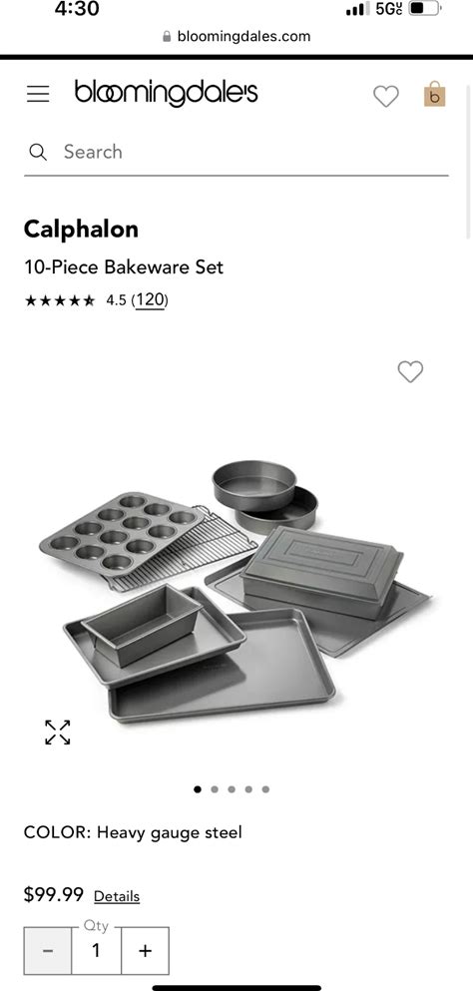The width and height of the screenshot is (473, 991).
Task: Jump to fifth product image dot
Action: tap(265, 788)
